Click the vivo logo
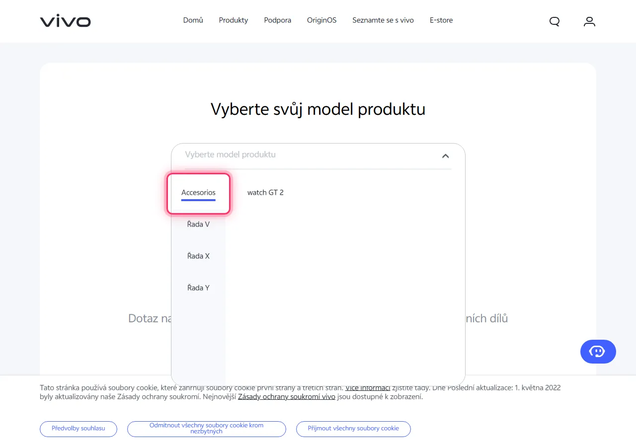 tap(65, 21)
